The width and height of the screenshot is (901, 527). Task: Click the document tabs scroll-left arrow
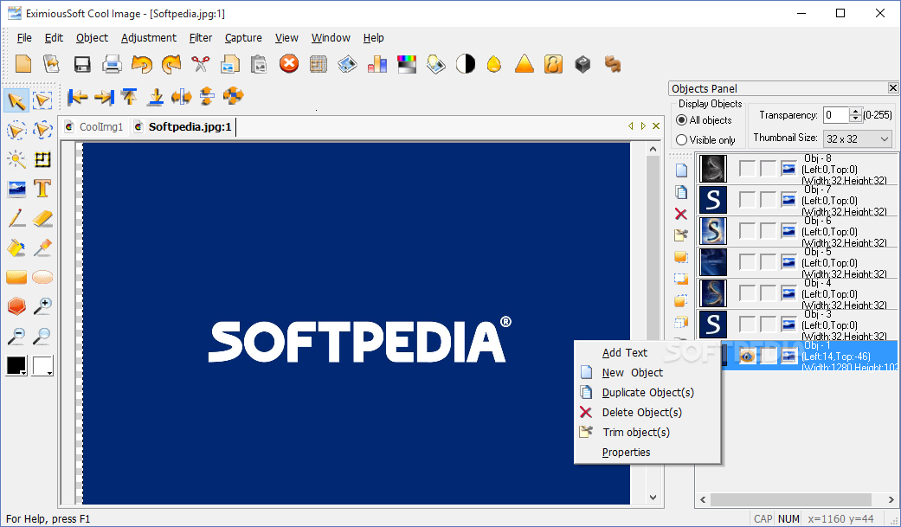630,125
